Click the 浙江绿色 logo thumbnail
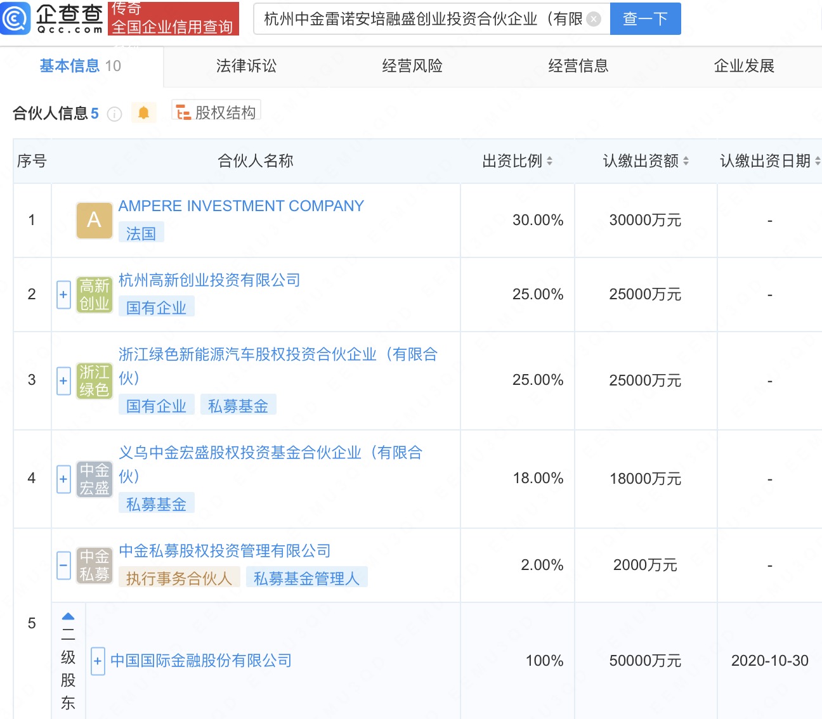The width and height of the screenshot is (822, 719). (94, 380)
